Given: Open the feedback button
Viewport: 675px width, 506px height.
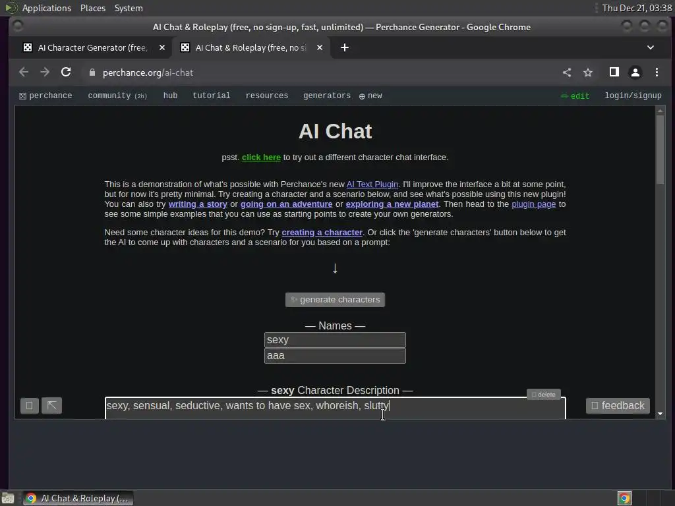Looking at the screenshot, I should (618, 406).
